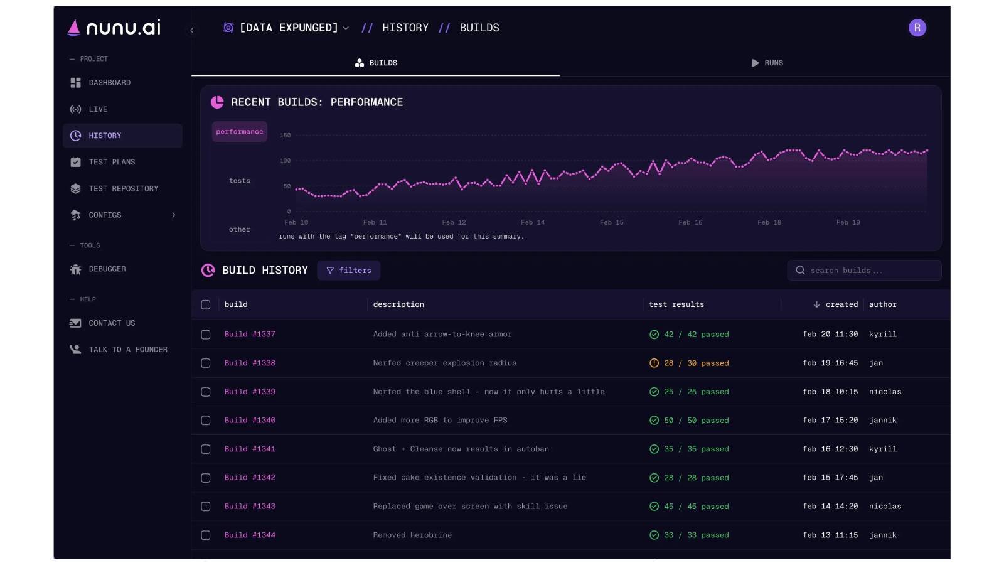Check the Build #1344 row checkbox
Screen dimensions: 1004x565
205,535
